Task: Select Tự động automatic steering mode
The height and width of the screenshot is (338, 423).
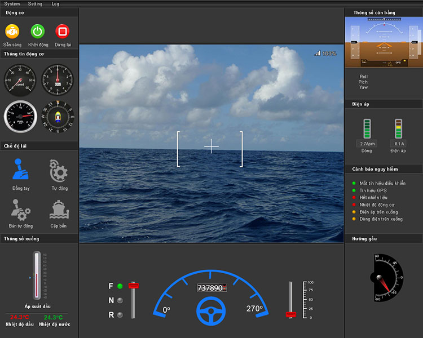Action: [x=59, y=170]
